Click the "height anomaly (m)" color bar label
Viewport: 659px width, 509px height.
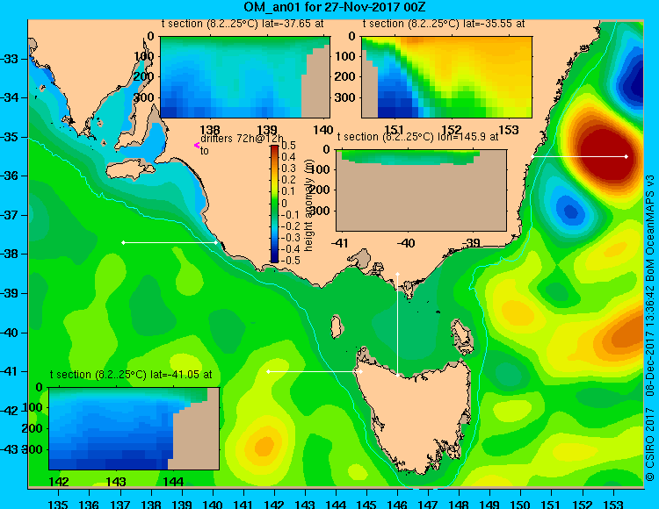pyautogui.click(x=309, y=205)
